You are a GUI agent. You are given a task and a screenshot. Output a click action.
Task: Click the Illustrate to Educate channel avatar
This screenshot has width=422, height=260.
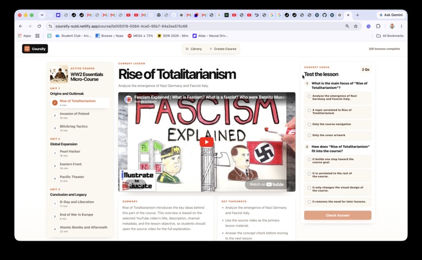[128, 99]
